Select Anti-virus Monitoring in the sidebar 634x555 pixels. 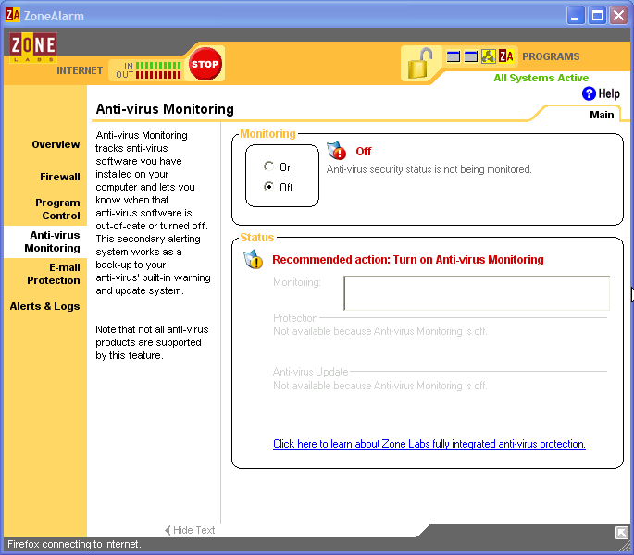[52, 241]
